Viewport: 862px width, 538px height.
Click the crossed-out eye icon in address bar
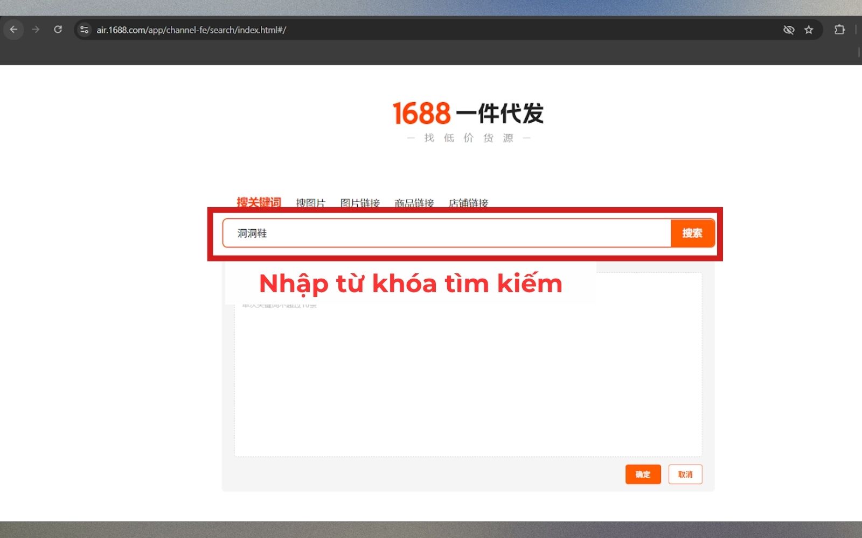point(789,30)
